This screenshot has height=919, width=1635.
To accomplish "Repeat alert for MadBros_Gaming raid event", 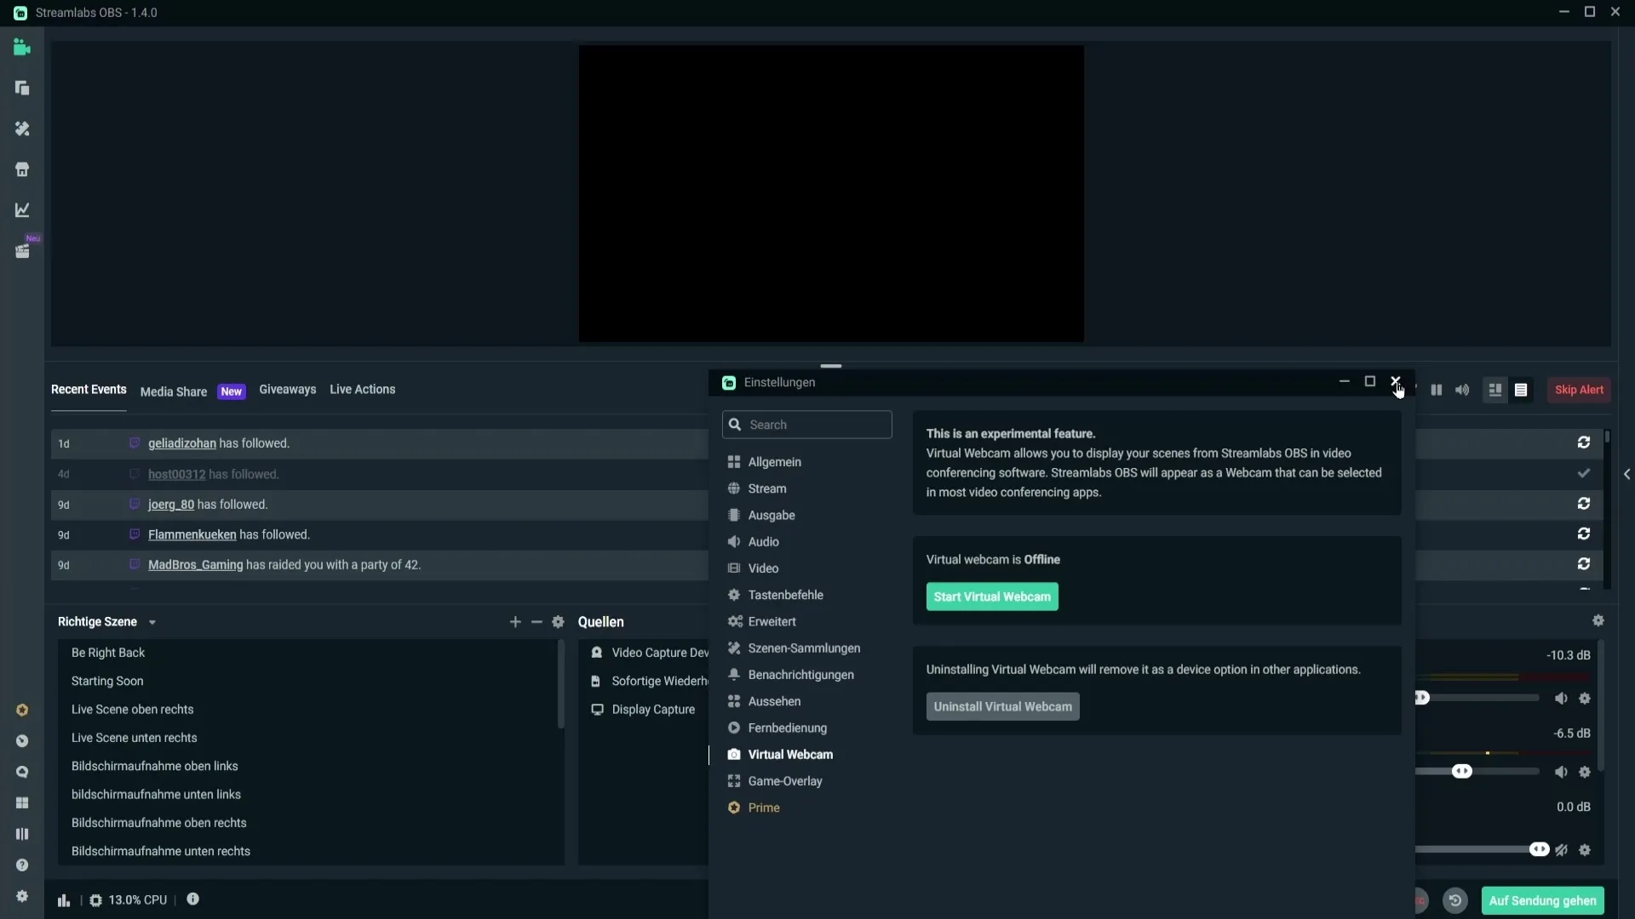I will click(1584, 564).
